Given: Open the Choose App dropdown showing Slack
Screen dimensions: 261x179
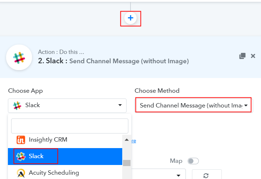Looking at the screenshot, I should pos(67,105).
